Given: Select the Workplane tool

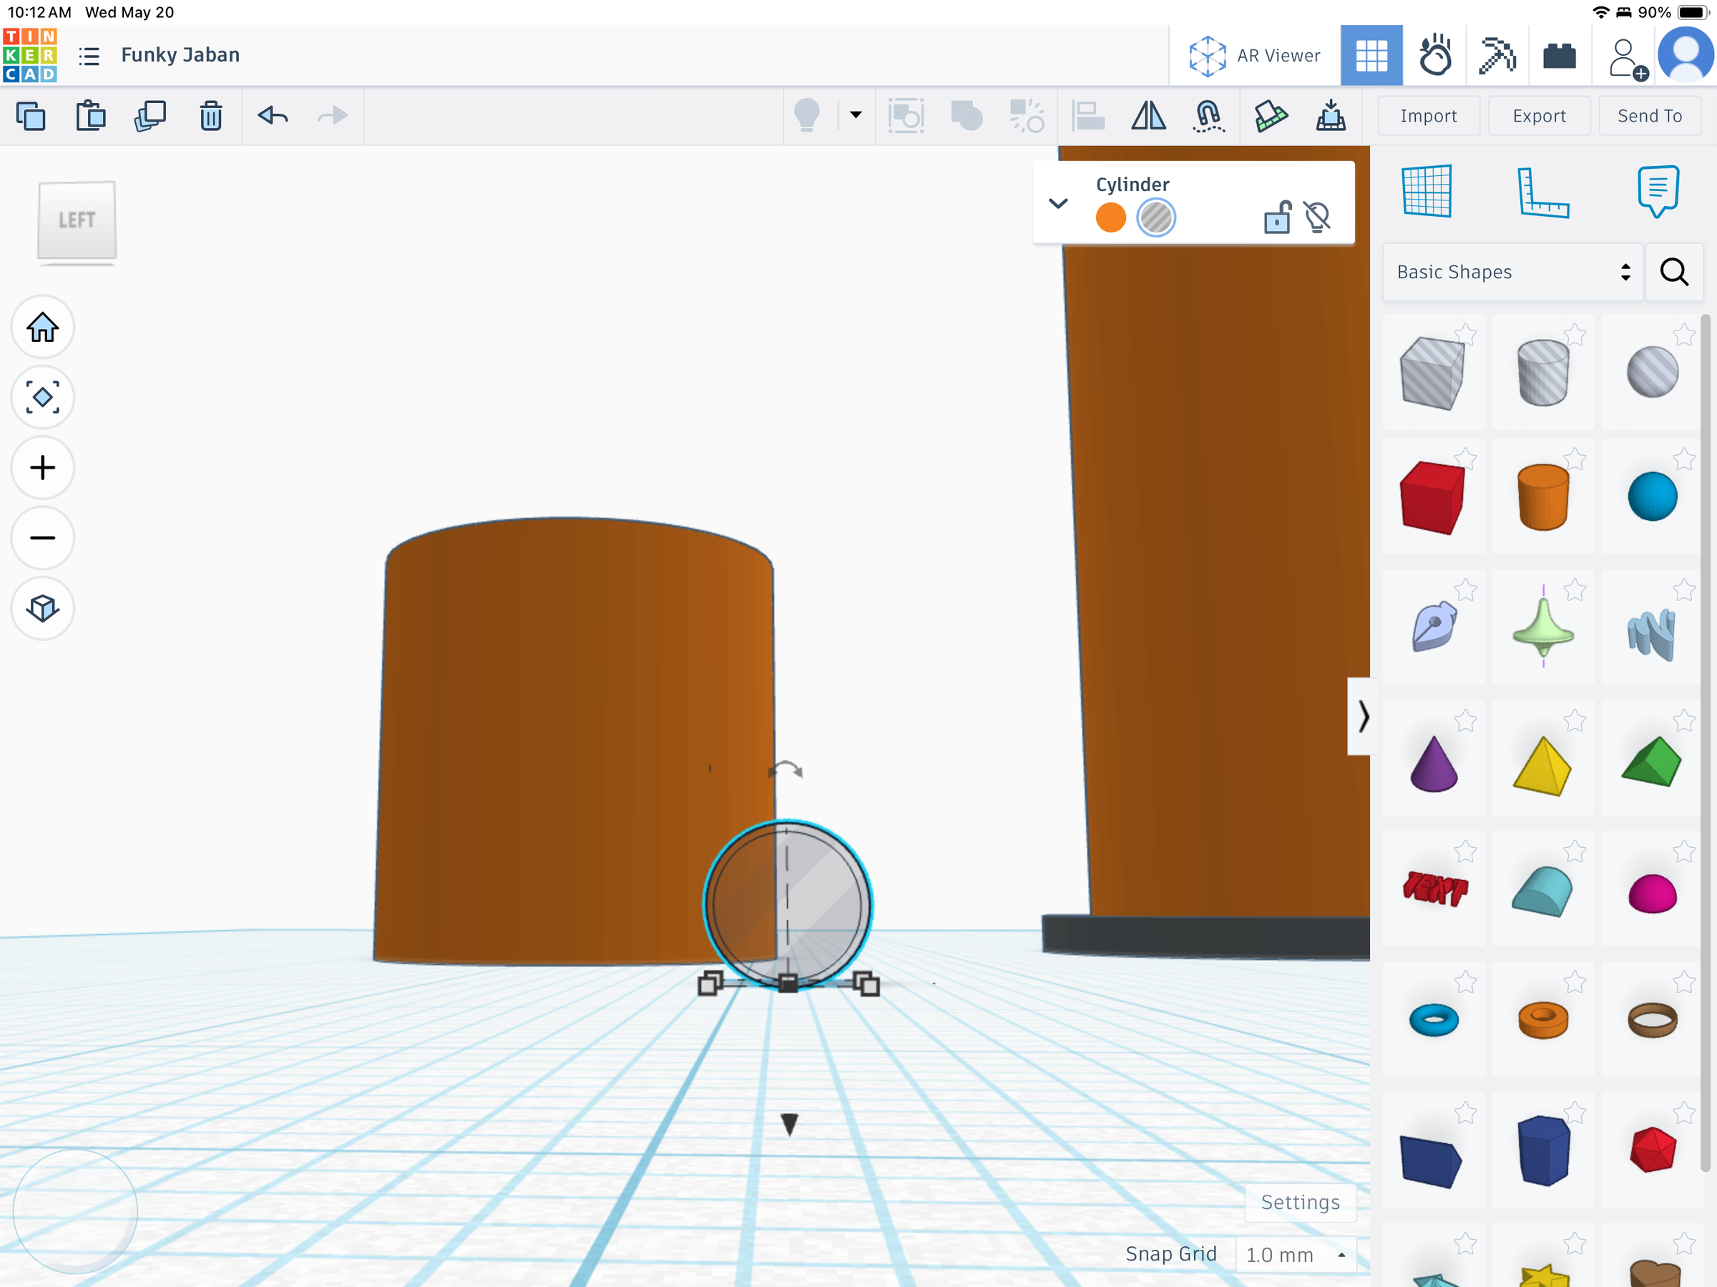Looking at the screenshot, I should 1427,191.
